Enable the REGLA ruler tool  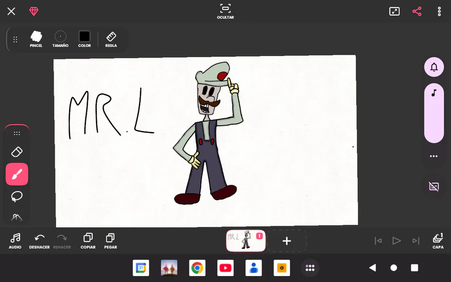111,40
